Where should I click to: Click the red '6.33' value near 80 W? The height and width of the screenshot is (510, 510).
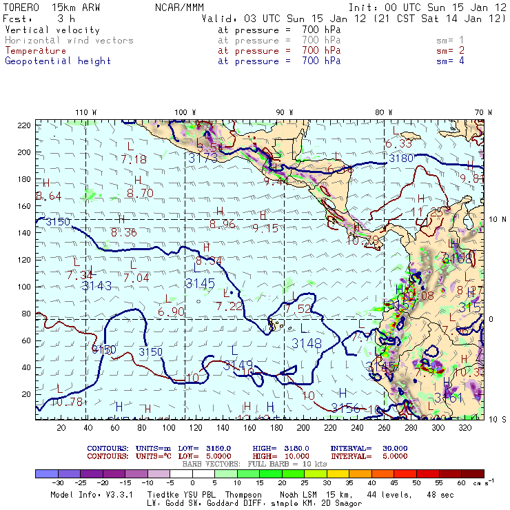coord(399,143)
